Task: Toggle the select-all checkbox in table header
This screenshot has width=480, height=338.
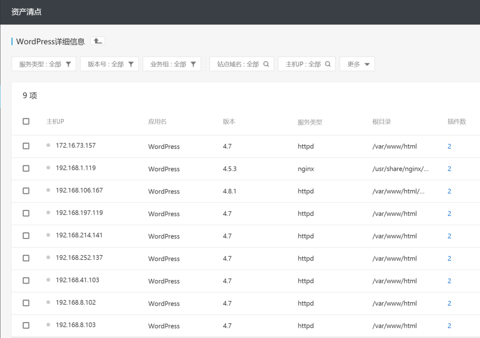Action: click(x=26, y=122)
